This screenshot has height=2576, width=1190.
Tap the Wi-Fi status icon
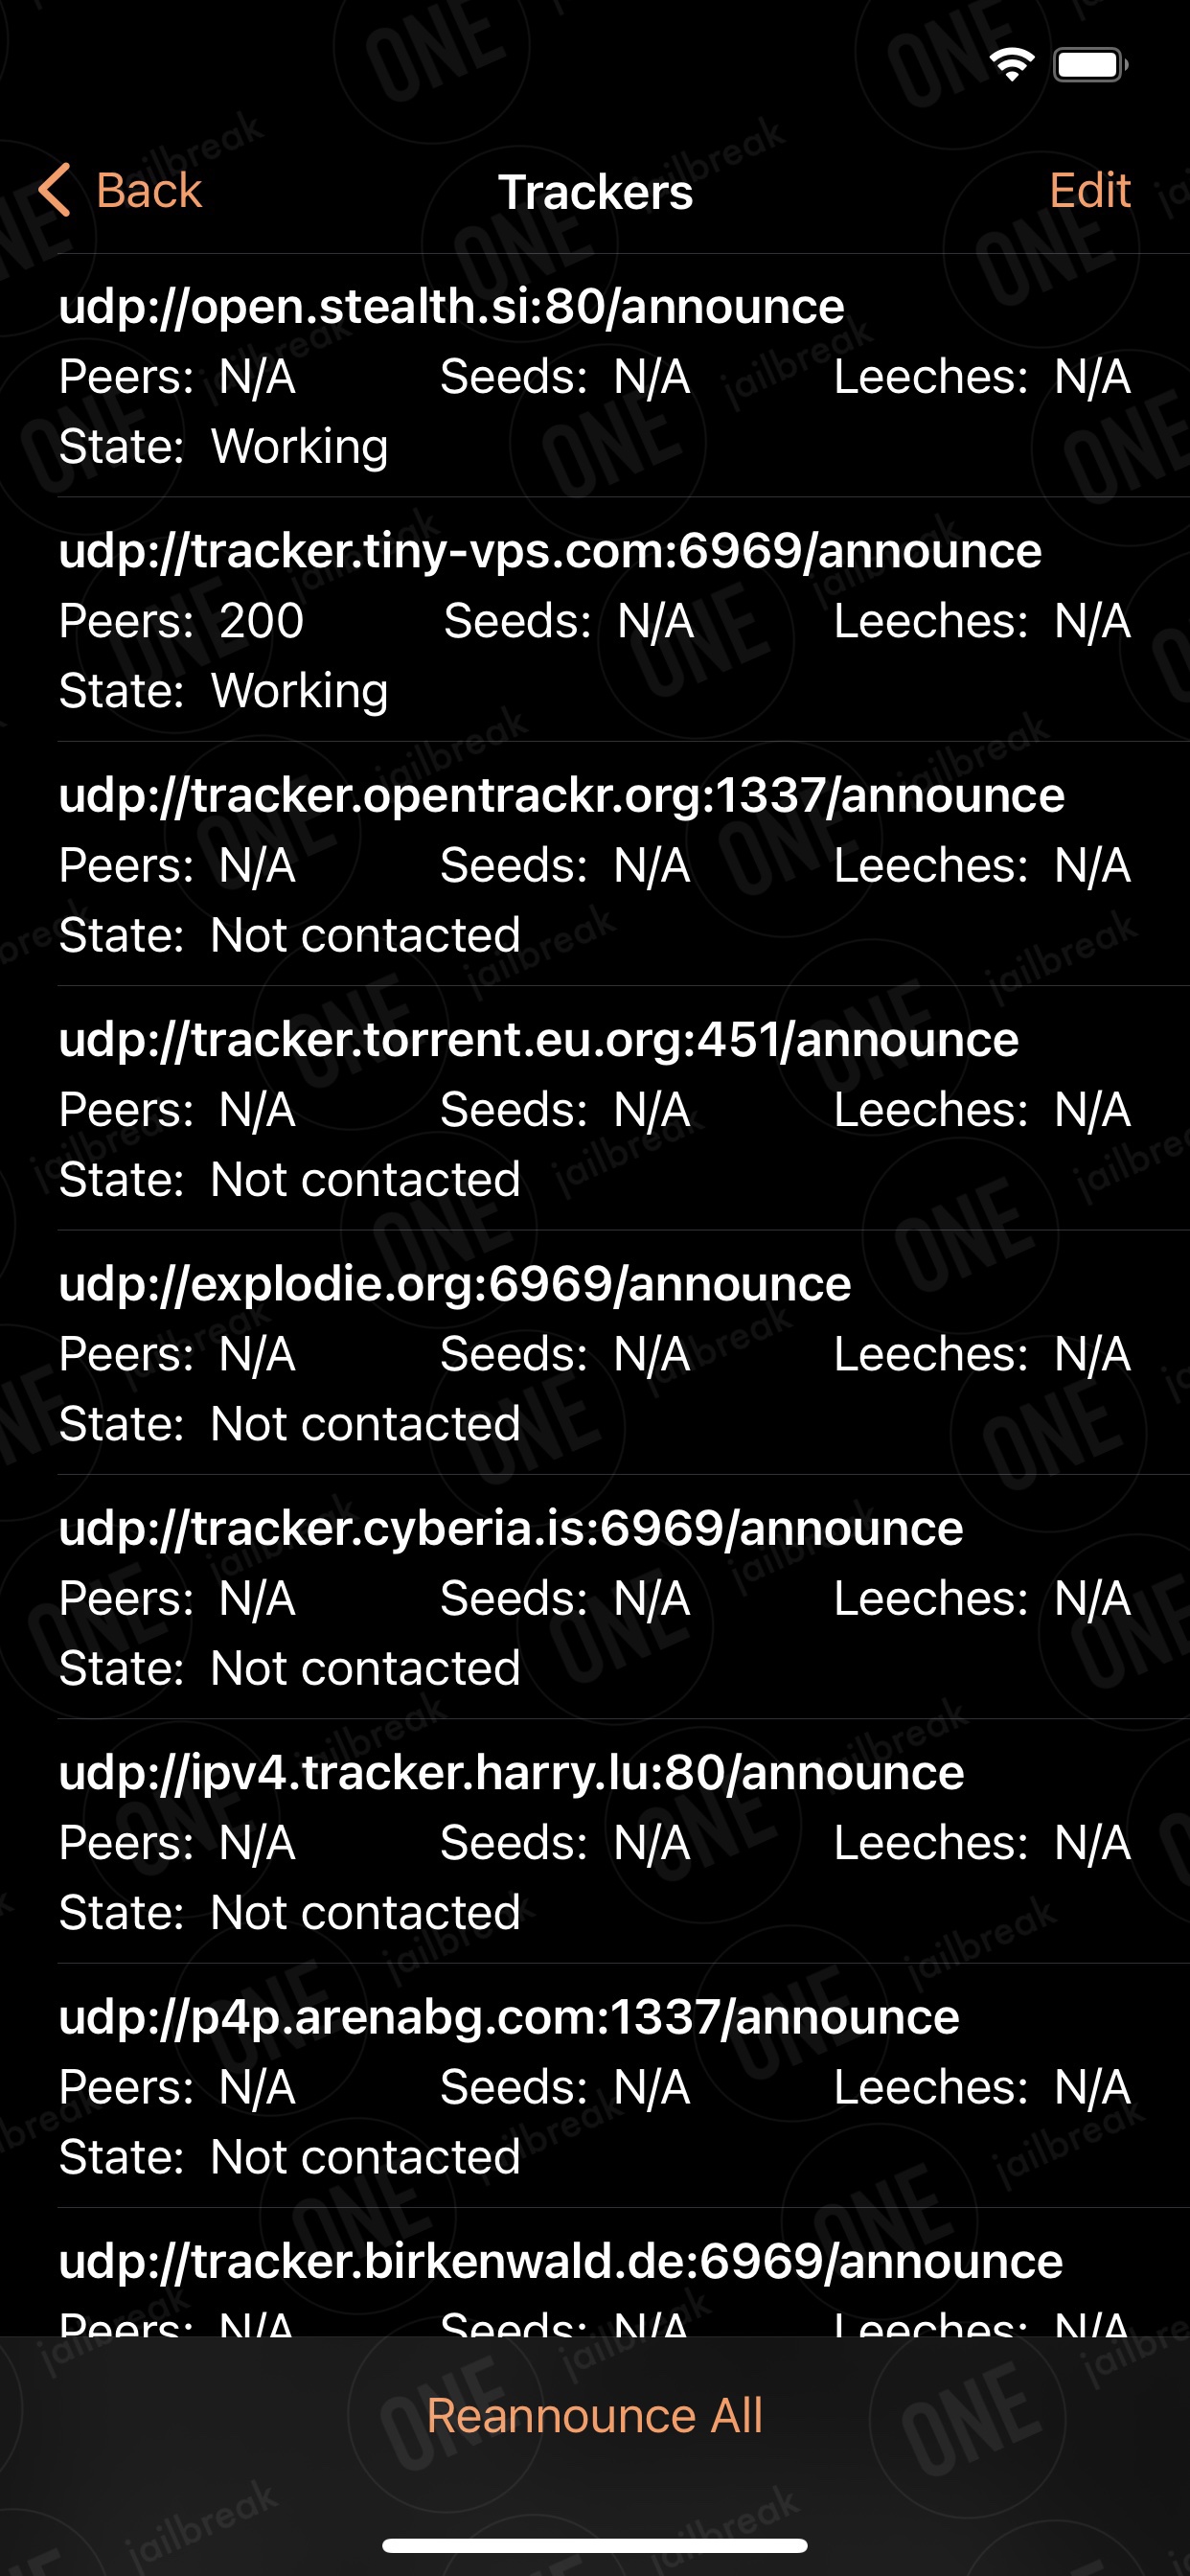click(1012, 65)
